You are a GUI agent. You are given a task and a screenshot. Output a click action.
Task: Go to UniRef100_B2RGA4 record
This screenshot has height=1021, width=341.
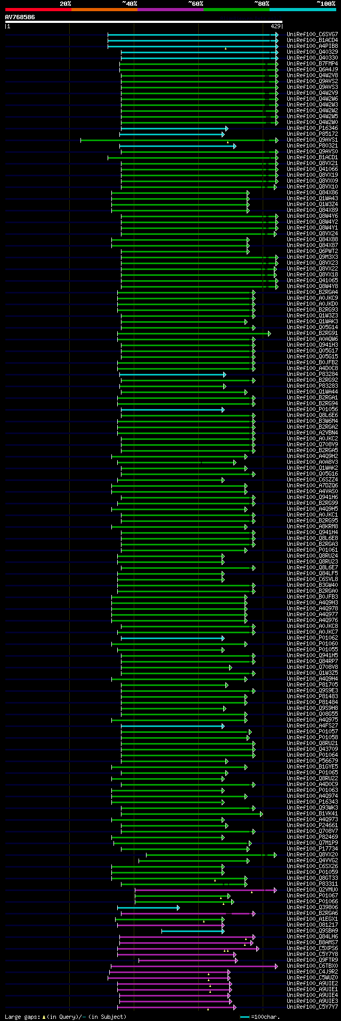coord(312,292)
